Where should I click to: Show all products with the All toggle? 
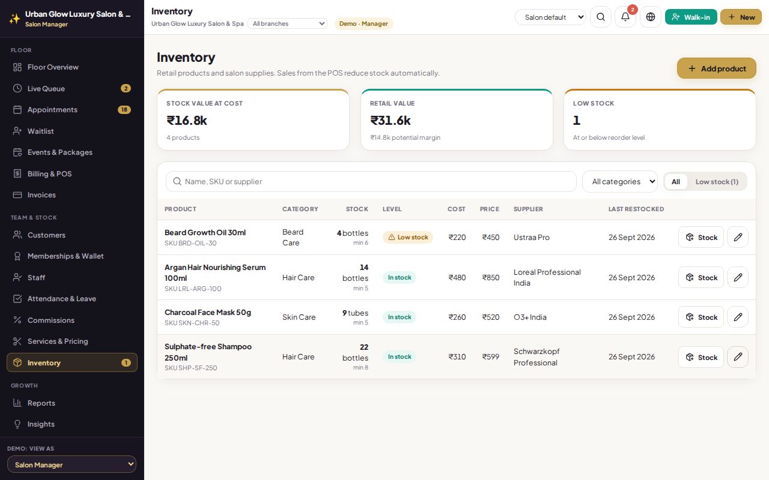676,182
